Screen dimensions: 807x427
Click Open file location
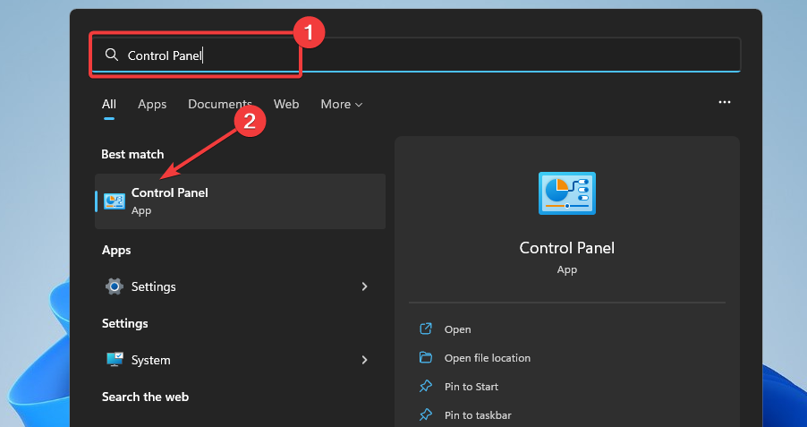pyautogui.click(x=488, y=358)
